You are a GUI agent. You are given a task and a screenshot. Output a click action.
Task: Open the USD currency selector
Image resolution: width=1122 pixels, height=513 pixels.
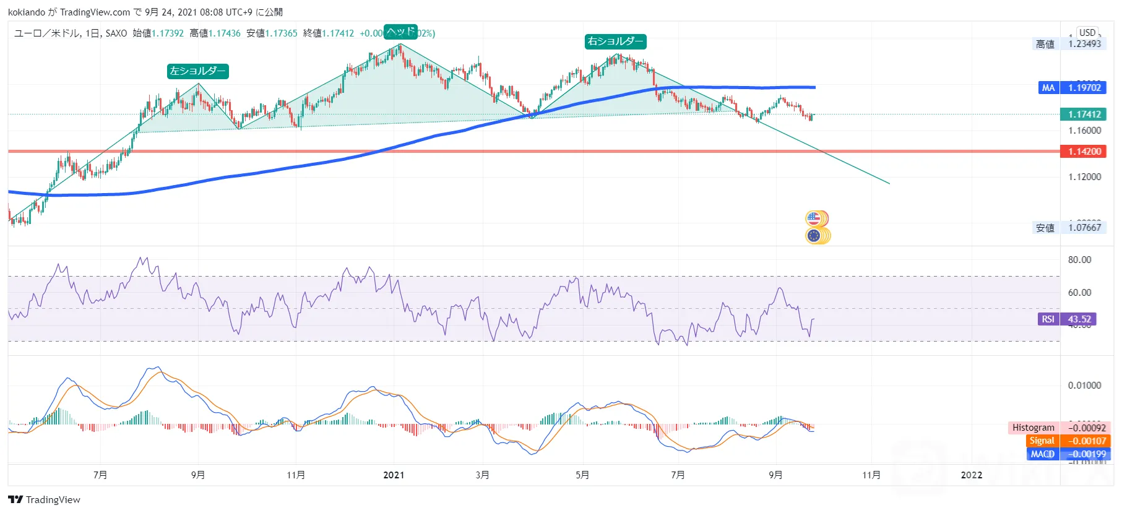[x=1087, y=32]
